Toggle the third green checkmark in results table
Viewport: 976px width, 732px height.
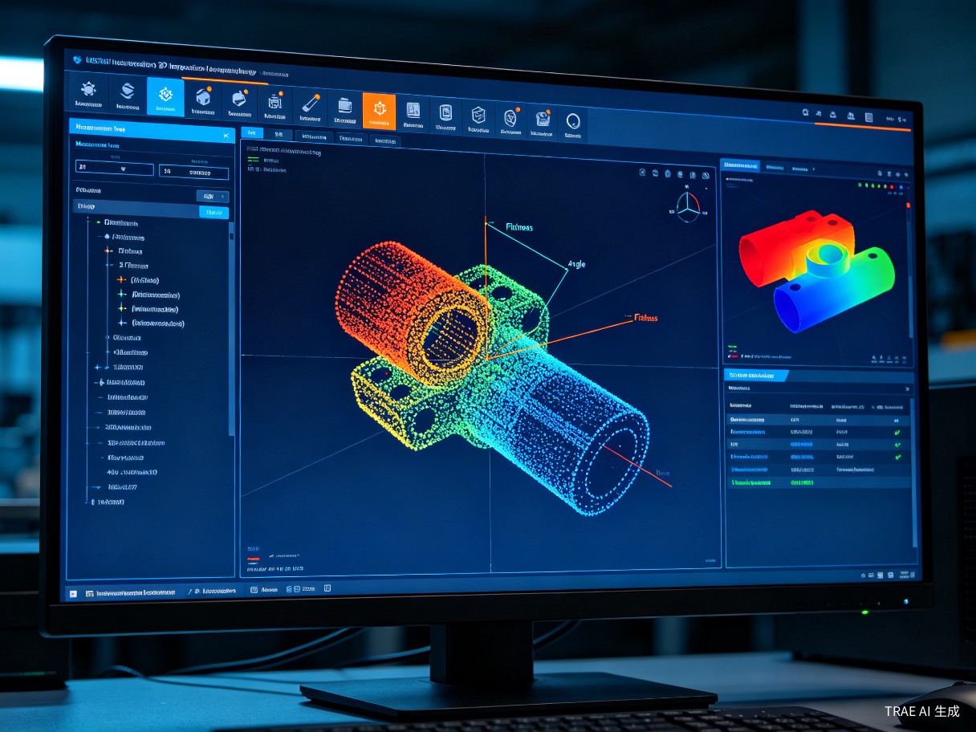pos(897,458)
